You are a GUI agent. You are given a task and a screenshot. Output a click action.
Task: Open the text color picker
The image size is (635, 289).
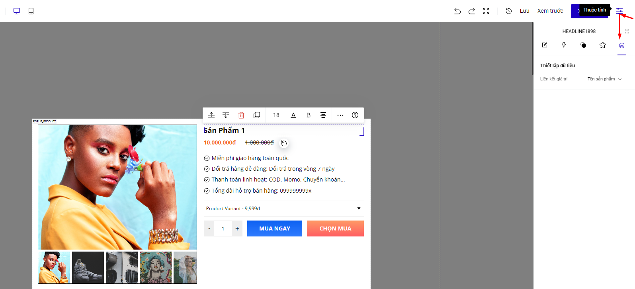[293, 115]
